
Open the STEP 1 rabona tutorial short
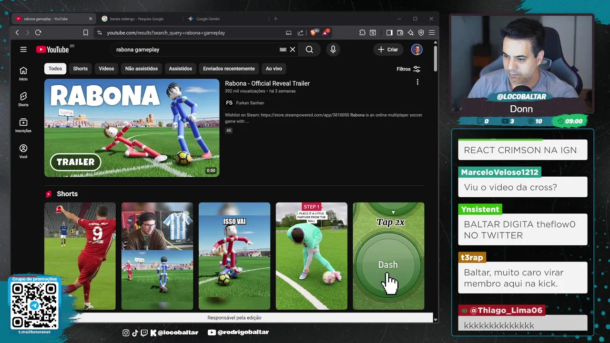click(x=312, y=256)
